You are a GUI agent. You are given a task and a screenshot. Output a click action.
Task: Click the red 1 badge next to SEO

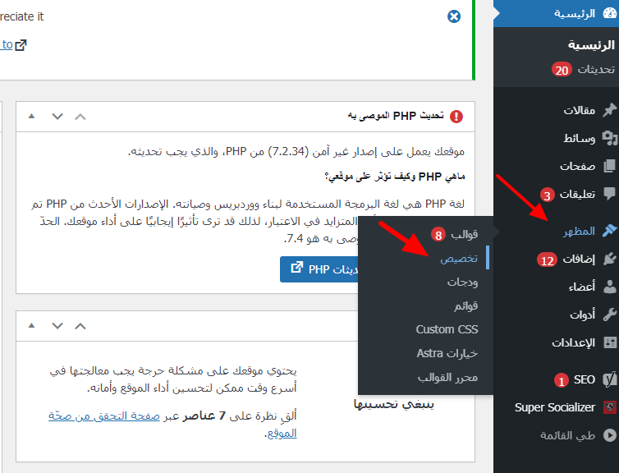point(561,380)
